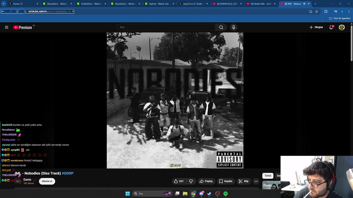Image resolution: width=353 pixels, height=198 pixels.
Task: Click the Paylaş share button
Action: coord(206,181)
